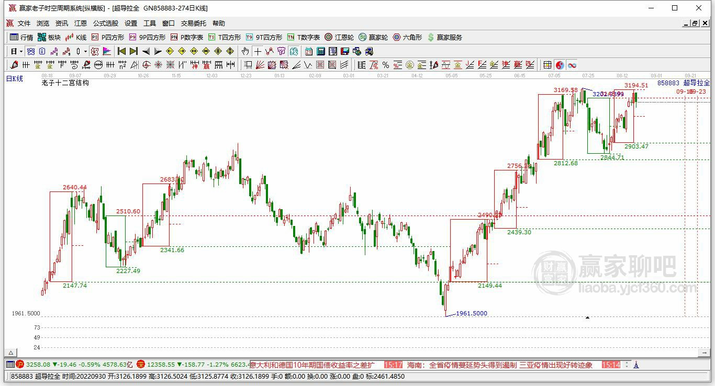Save chart with the floppy disk icon
Screen dimensions: 715x386
(345, 51)
